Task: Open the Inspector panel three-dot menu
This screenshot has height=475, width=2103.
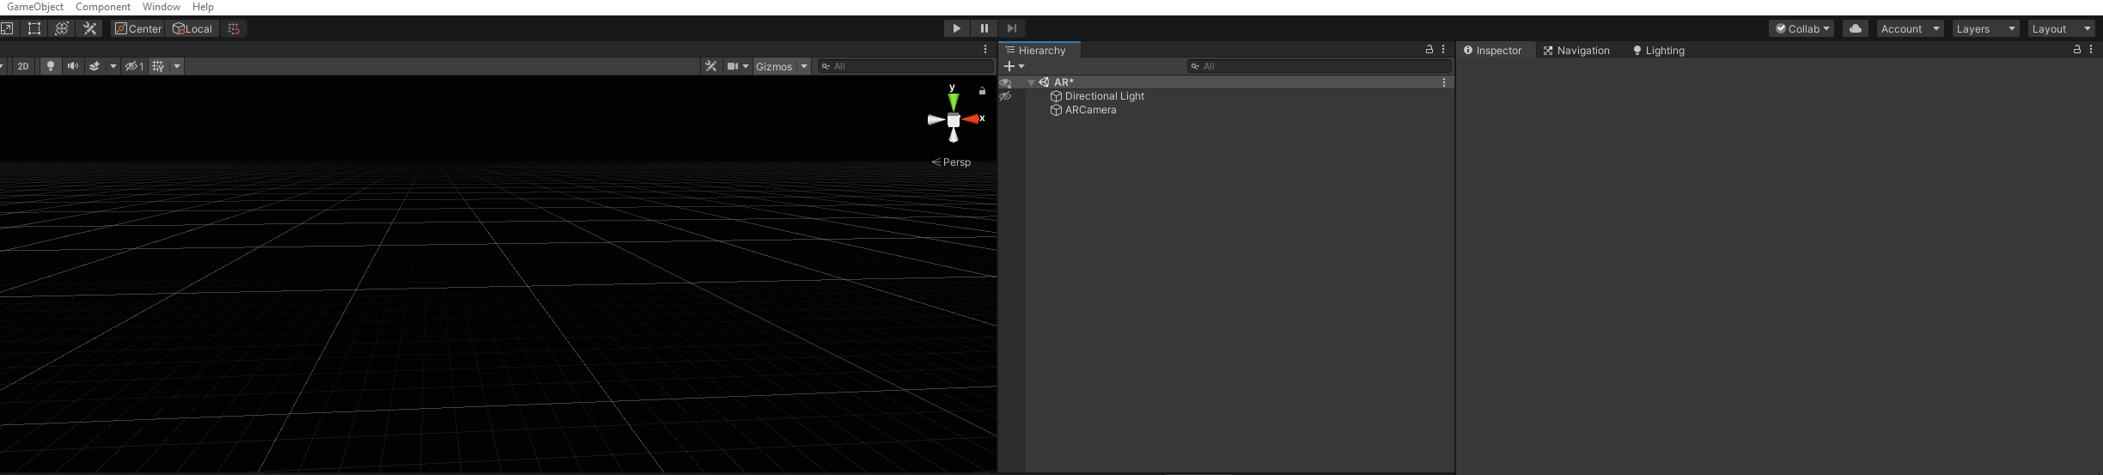Action: click(2091, 50)
